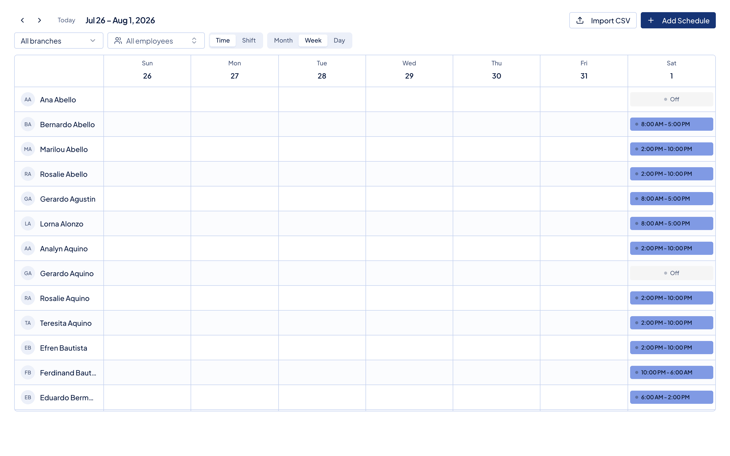The width and height of the screenshot is (730, 456).
Task: Go to next week with right chevron
Action: pyautogui.click(x=39, y=20)
